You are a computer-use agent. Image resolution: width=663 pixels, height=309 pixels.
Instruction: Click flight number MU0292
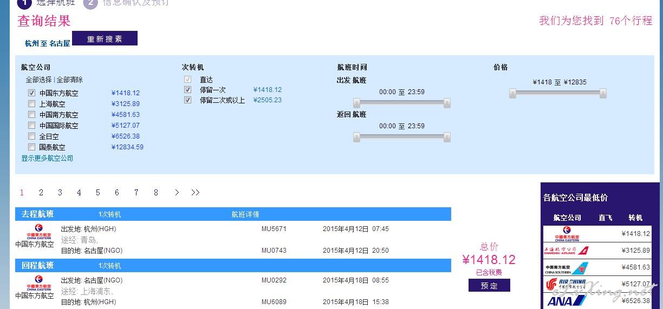274,280
